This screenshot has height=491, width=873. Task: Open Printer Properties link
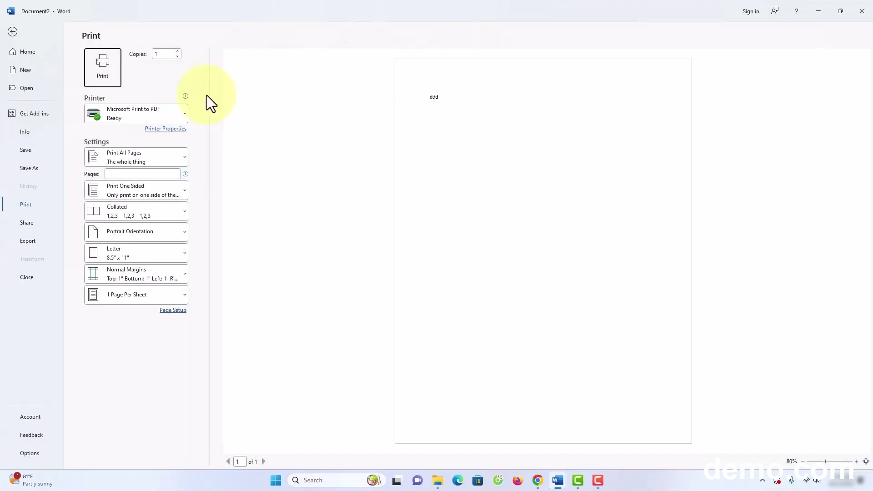pos(166,129)
